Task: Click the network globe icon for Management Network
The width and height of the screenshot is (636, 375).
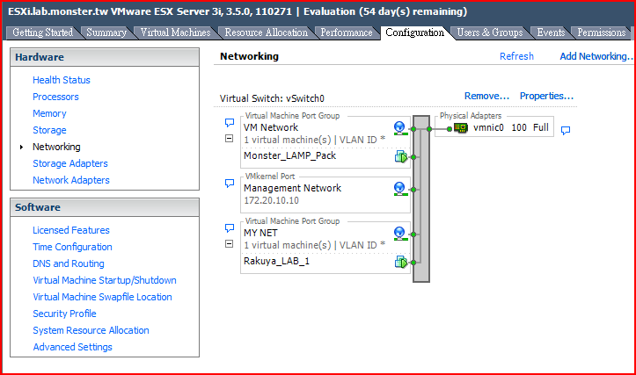Action: pyautogui.click(x=400, y=189)
